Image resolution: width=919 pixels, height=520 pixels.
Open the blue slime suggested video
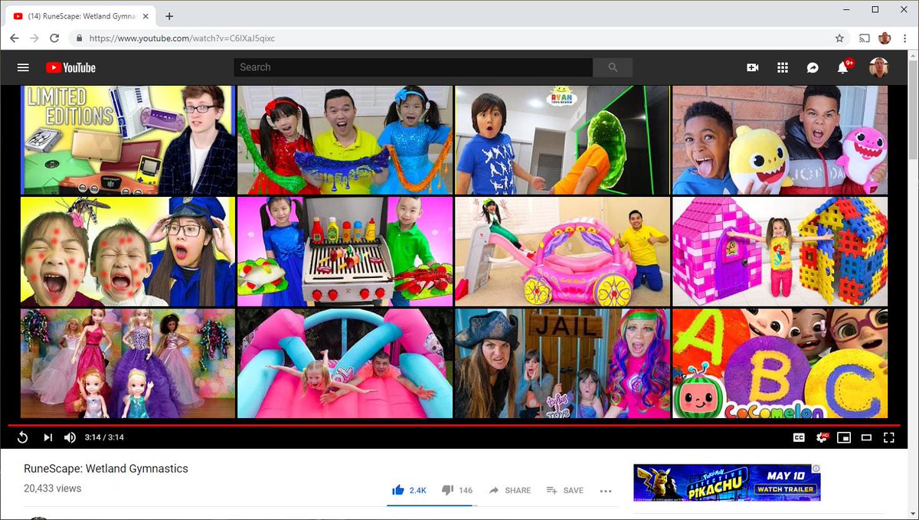(345, 140)
